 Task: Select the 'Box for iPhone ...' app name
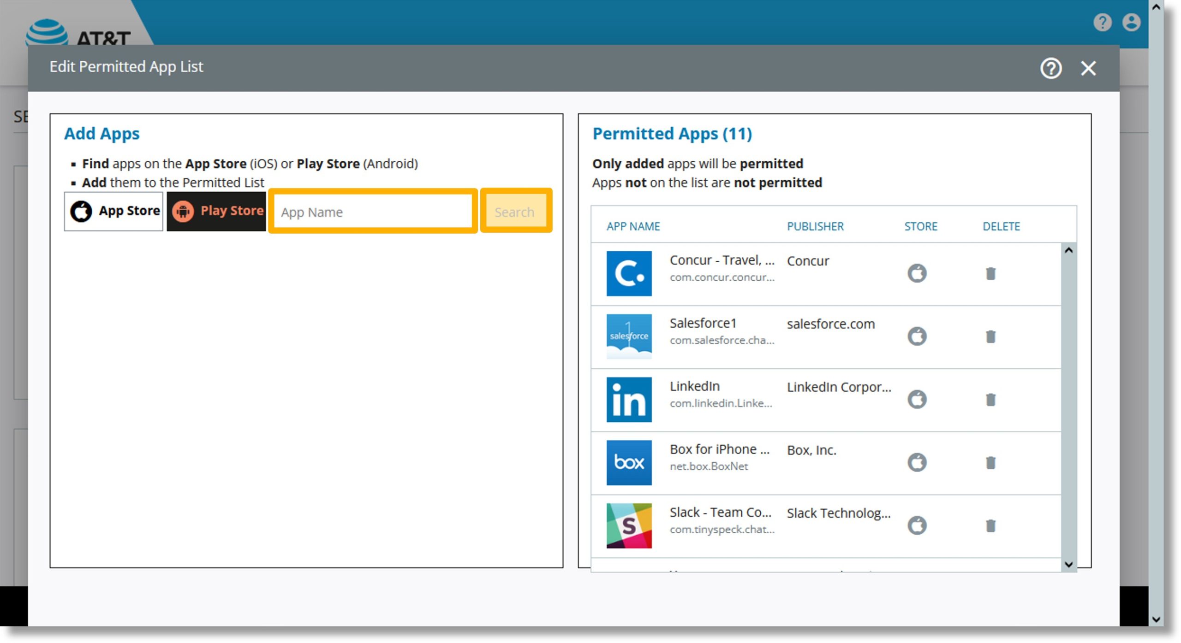(x=720, y=449)
